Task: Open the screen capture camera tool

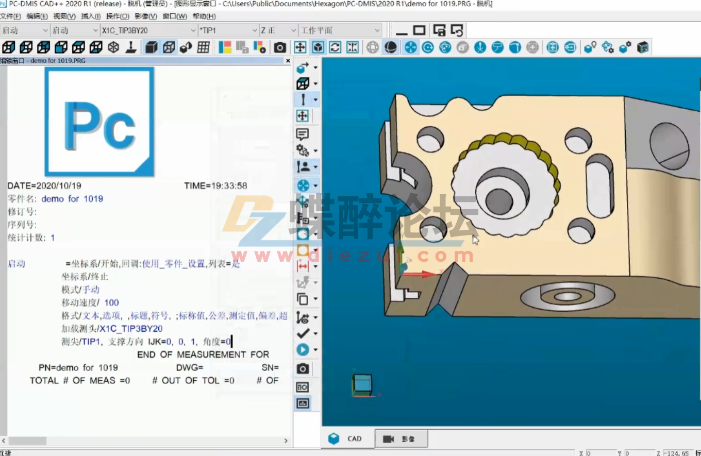Action: pyautogui.click(x=279, y=47)
